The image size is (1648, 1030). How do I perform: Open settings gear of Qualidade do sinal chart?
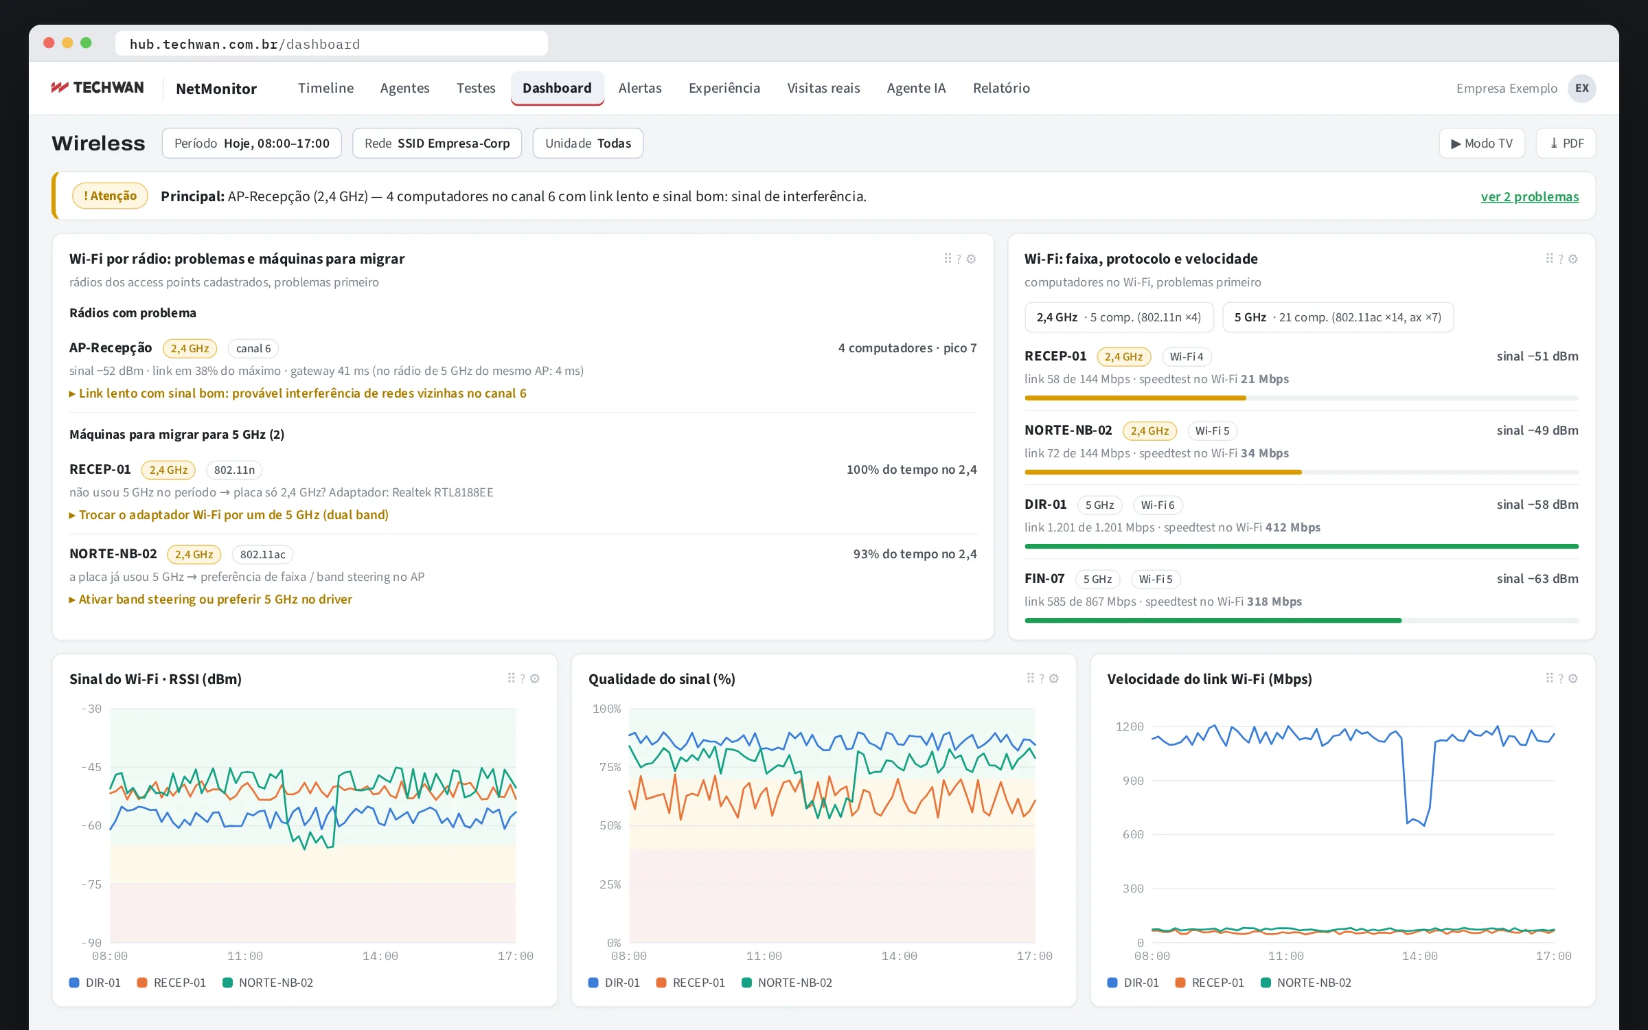tap(1054, 678)
